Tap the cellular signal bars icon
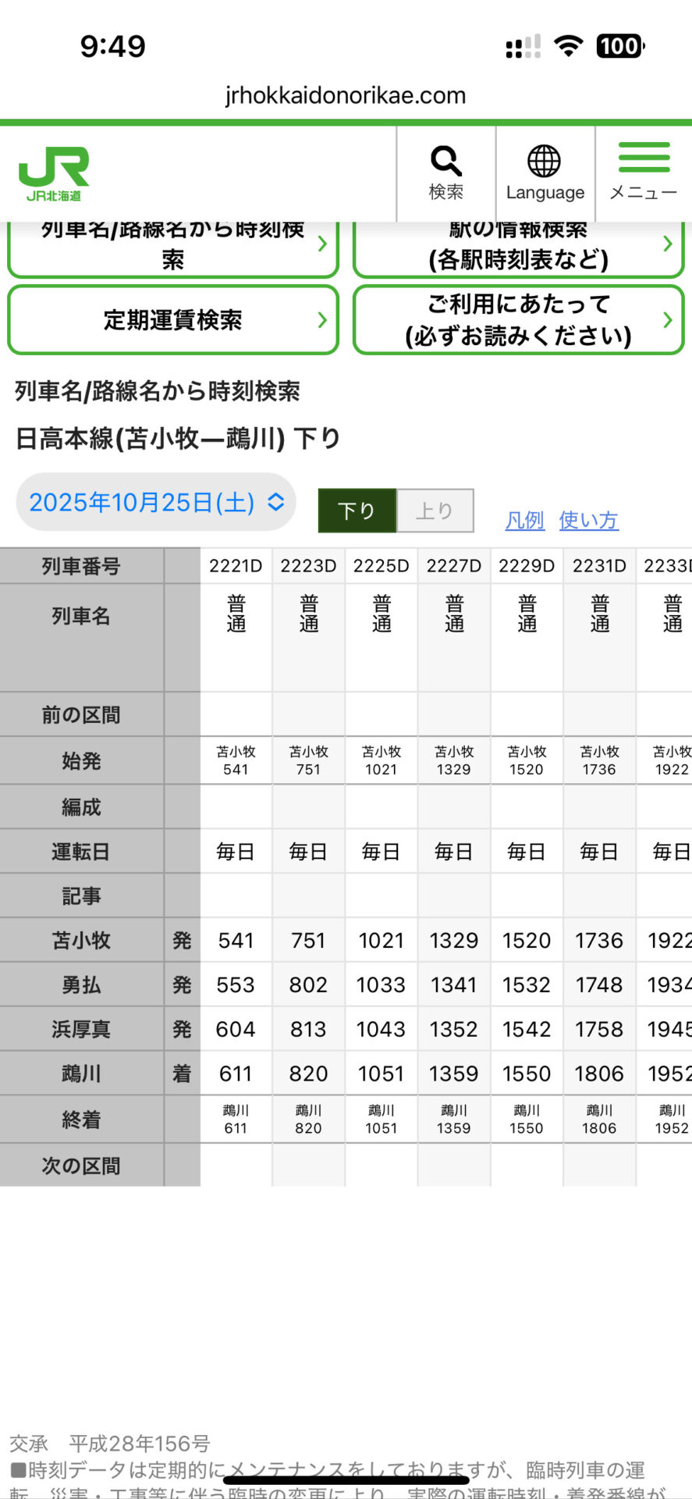Screen dimensions: 692x1499 (523, 47)
